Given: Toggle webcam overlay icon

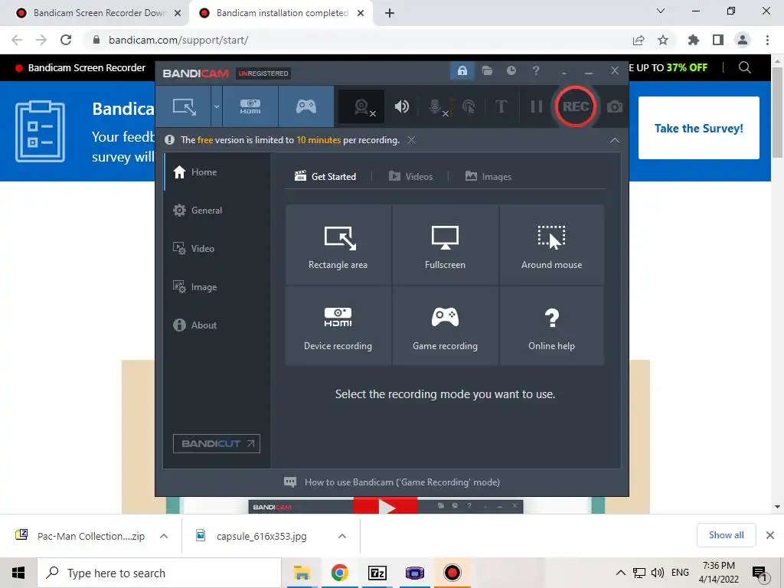Looking at the screenshot, I should (x=361, y=106).
